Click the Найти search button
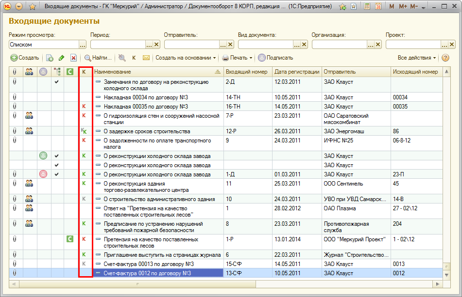Image resolution: width=462 pixels, height=297 pixels. (98, 58)
